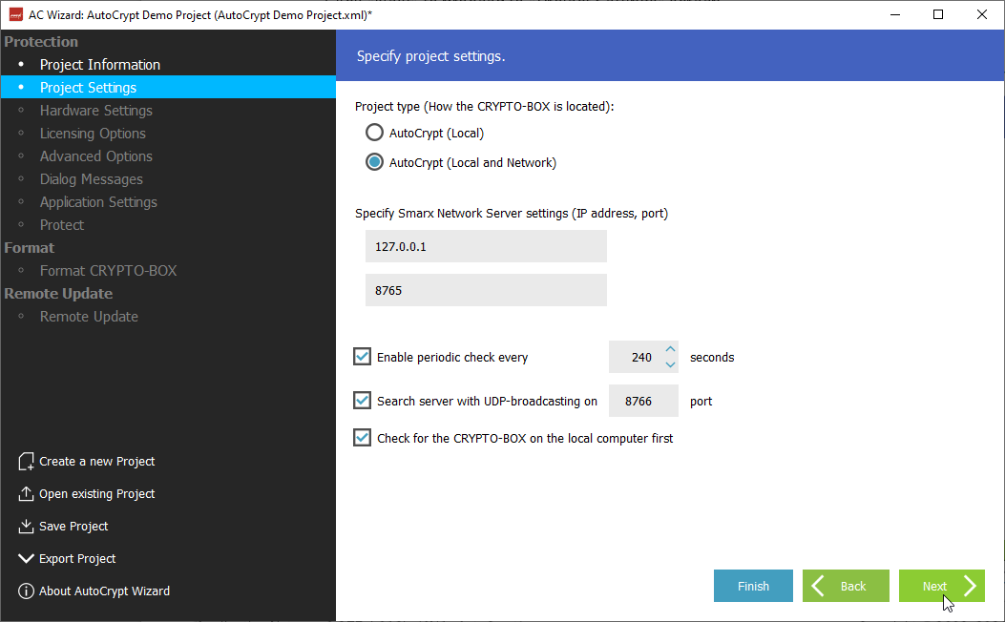Click the AC Wizard app icon in title bar
The height and width of the screenshot is (622, 1005).
click(x=15, y=14)
